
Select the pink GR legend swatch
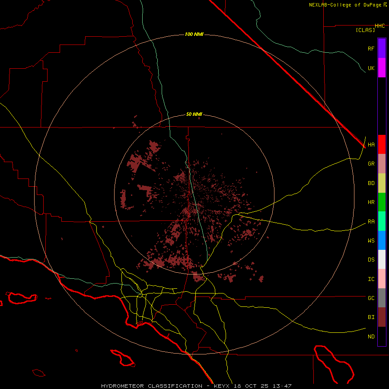[x=382, y=164]
